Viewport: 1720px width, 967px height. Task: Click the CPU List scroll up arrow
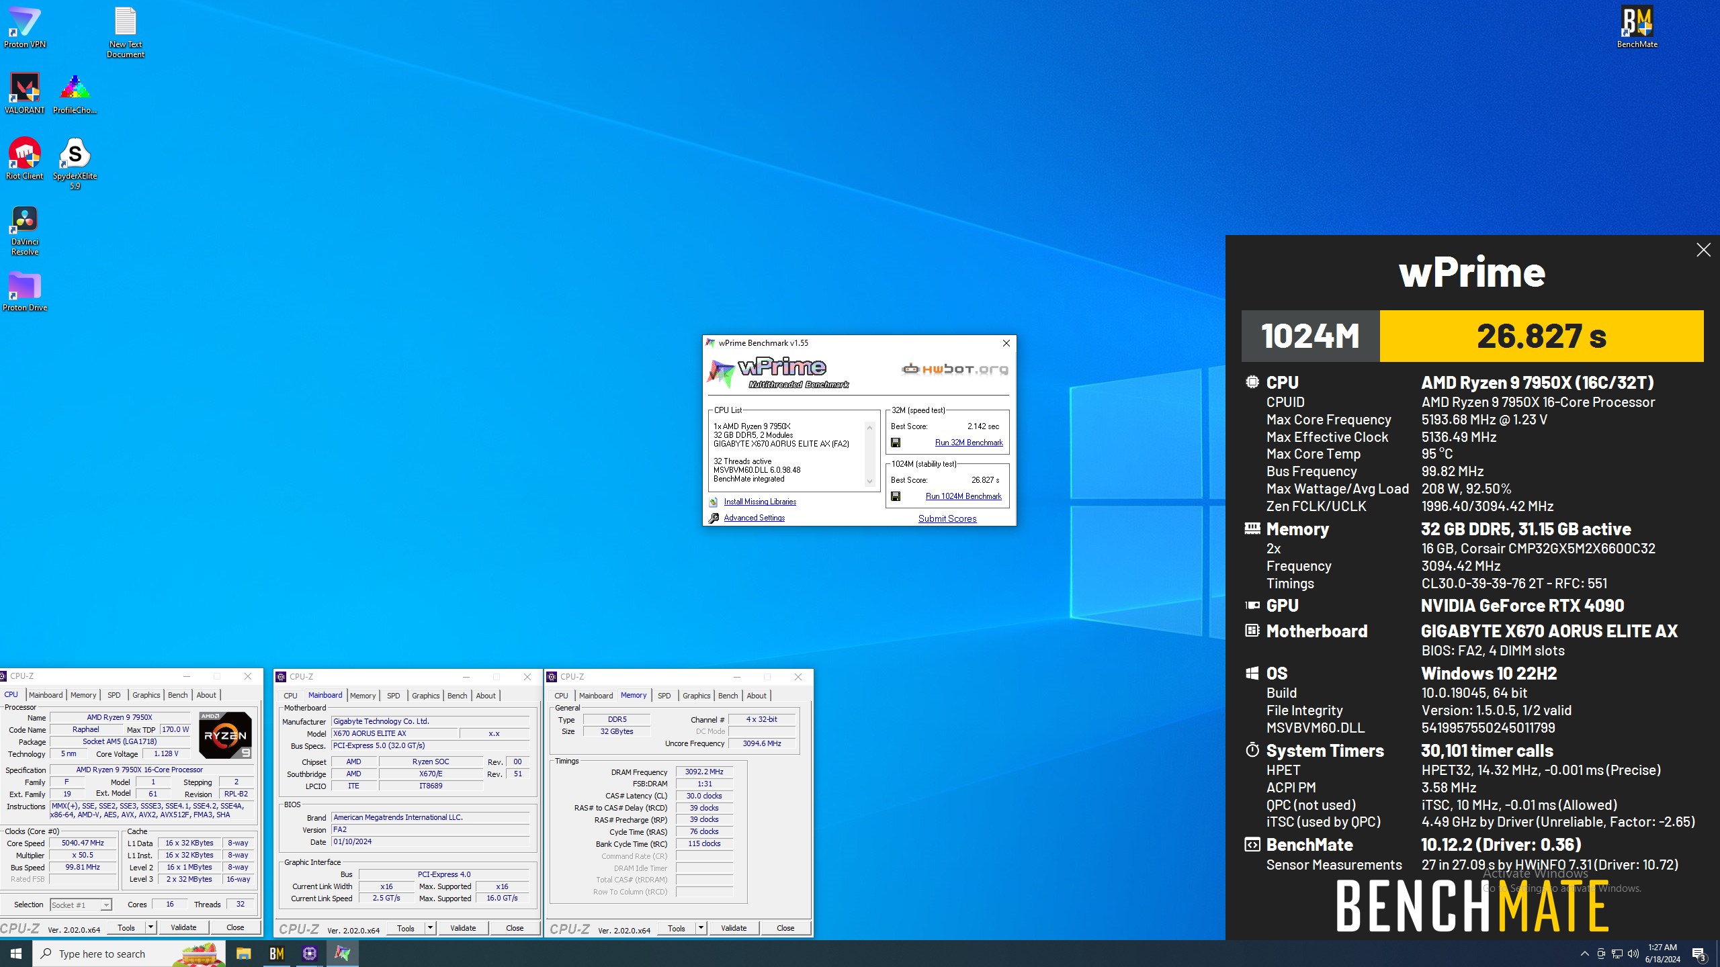(869, 428)
